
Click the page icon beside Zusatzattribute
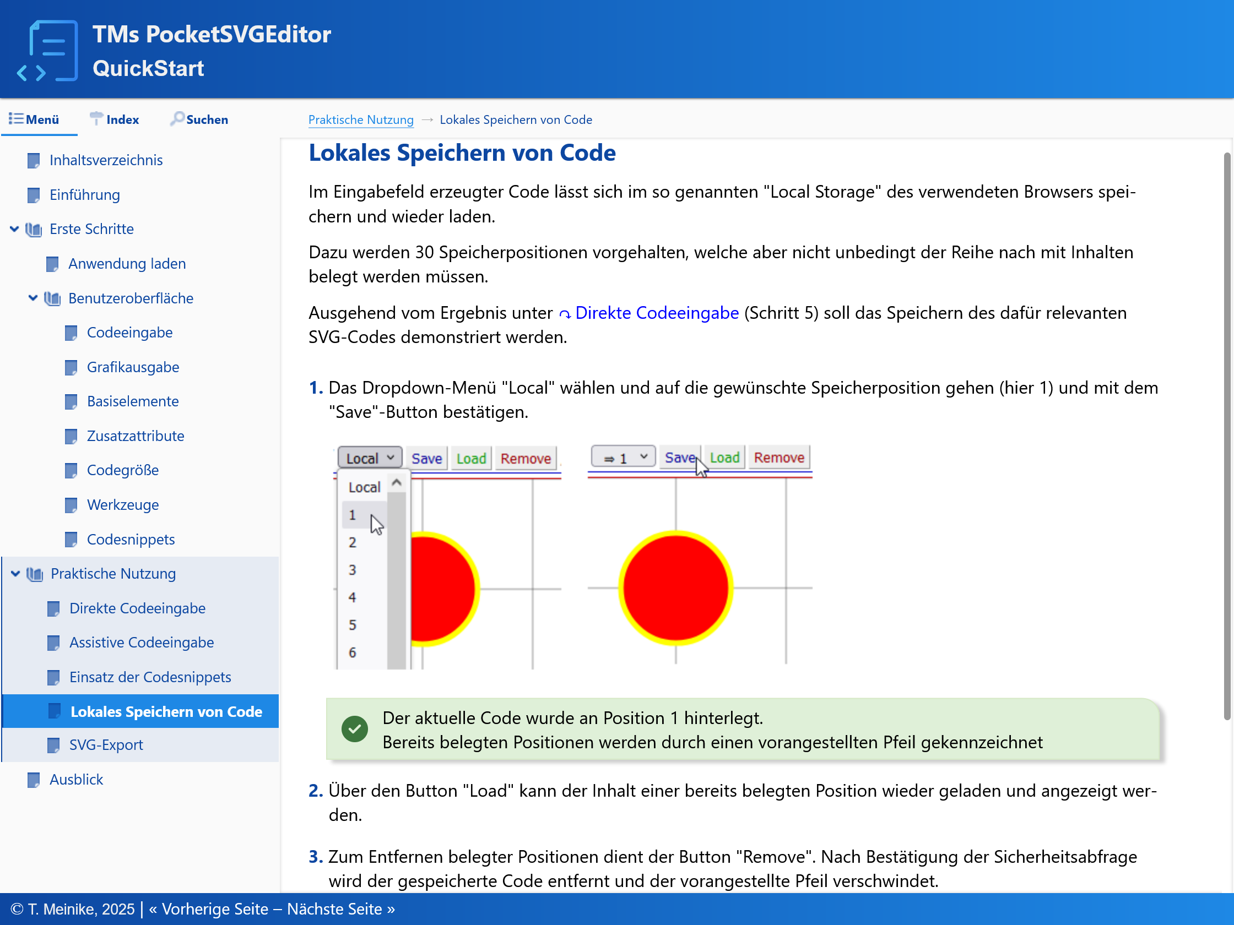tap(71, 436)
